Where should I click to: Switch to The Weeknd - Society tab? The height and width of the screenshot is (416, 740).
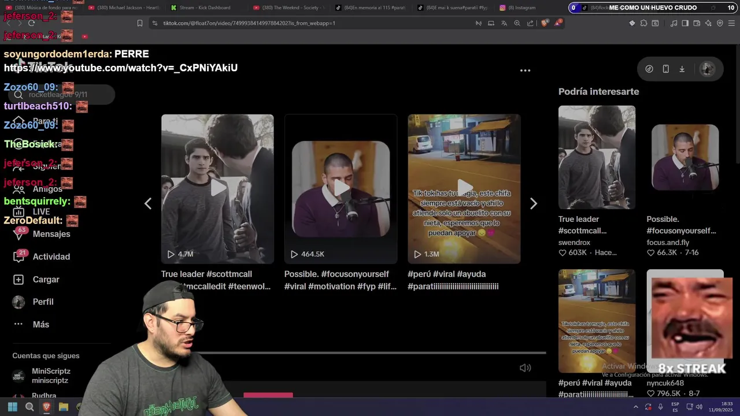pos(289,8)
